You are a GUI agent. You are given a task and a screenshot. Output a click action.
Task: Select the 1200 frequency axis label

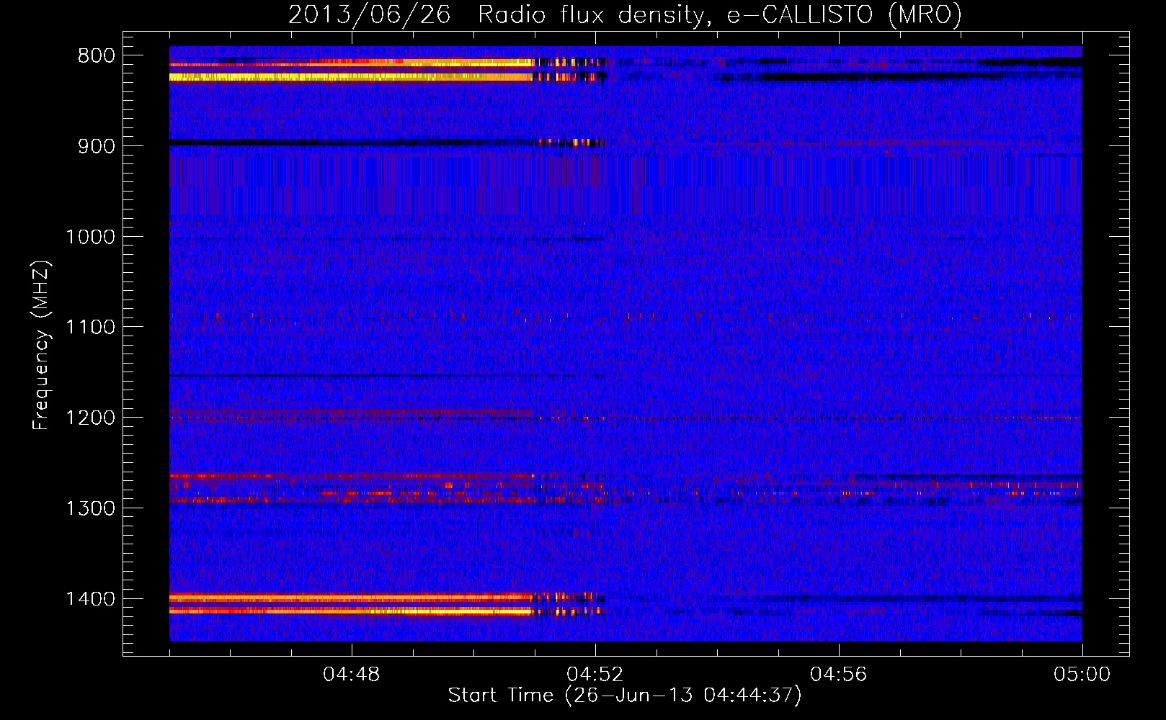(91, 418)
